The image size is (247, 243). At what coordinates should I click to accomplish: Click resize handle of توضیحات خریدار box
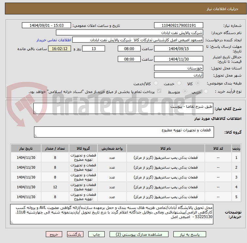click(12, 222)
